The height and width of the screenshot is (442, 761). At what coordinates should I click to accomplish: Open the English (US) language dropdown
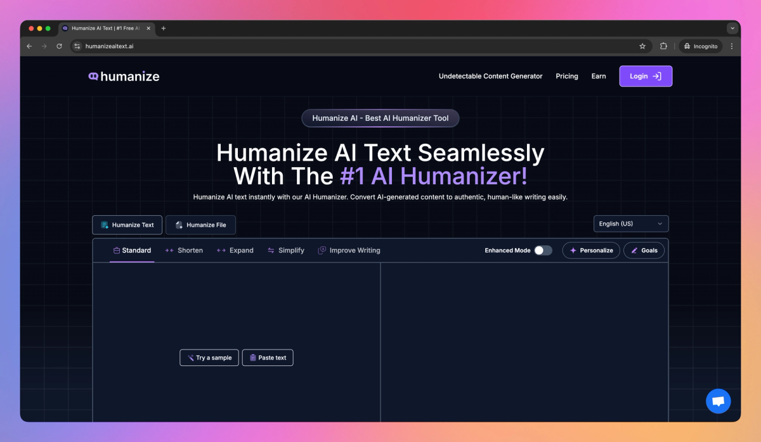pos(630,224)
